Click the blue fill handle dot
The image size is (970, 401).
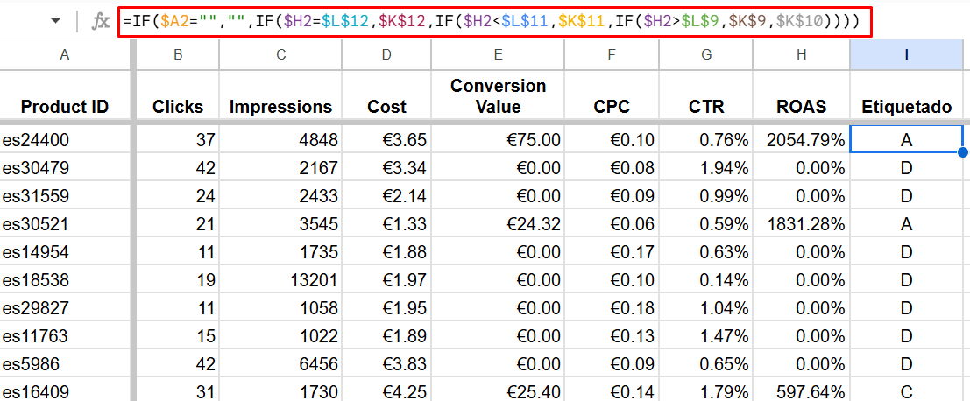[x=963, y=152]
